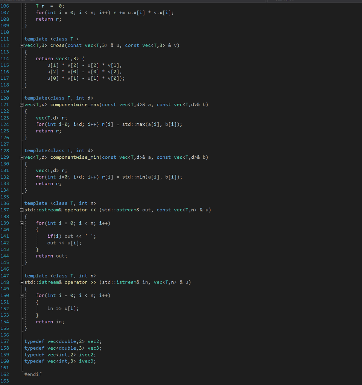The width and height of the screenshot is (362, 385).
Task: Click line number 156 in the gutter
Action: [x=5, y=335]
